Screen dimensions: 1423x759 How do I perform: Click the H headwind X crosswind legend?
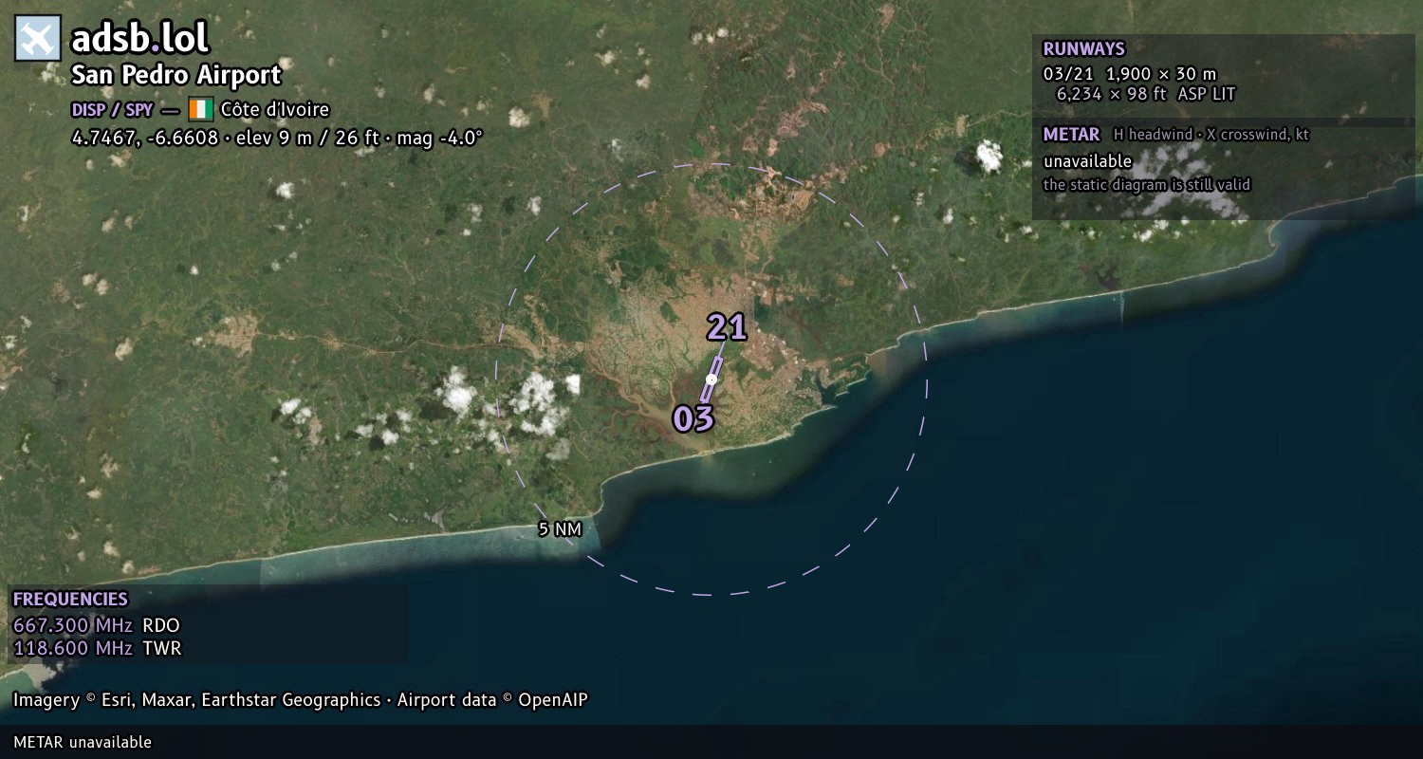pyautogui.click(x=1211, y=135)
